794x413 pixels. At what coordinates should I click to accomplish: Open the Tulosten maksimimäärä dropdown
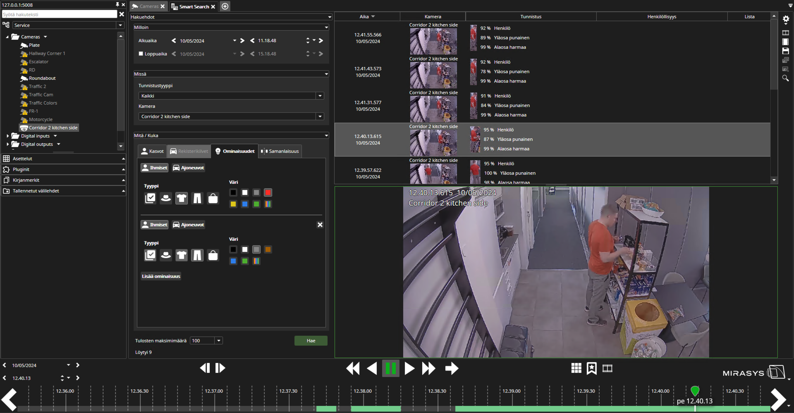click(x=219, y=341)
